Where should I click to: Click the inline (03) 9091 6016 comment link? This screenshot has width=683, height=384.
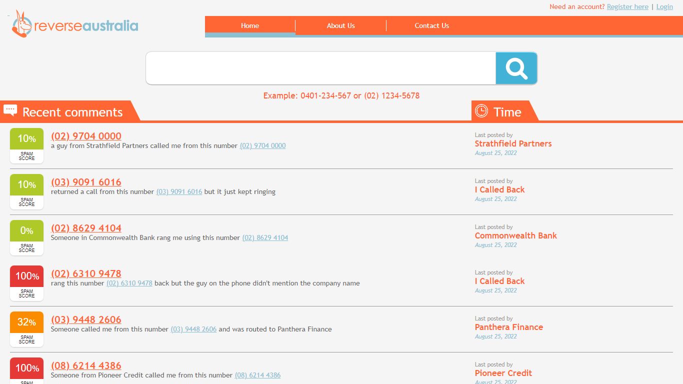coord(179,192)
